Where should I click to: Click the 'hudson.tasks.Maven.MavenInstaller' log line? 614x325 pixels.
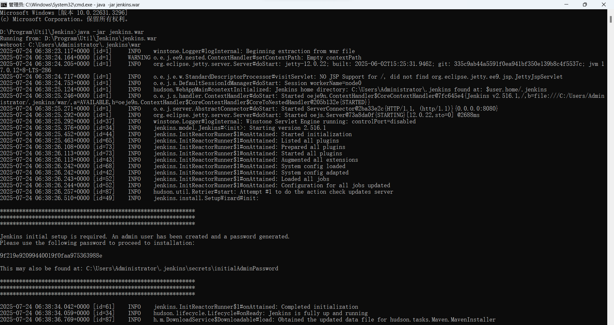point(248,320)
